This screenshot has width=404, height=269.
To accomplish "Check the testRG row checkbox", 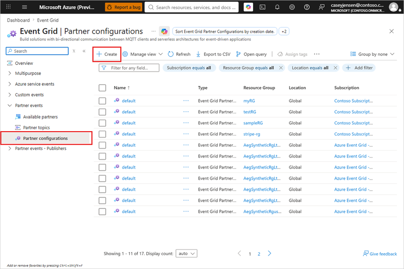I will tap(102, 112).
